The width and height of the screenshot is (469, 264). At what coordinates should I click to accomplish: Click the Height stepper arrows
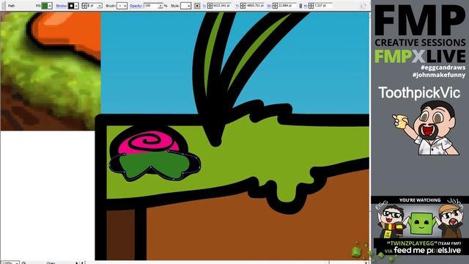click(311, 6)
